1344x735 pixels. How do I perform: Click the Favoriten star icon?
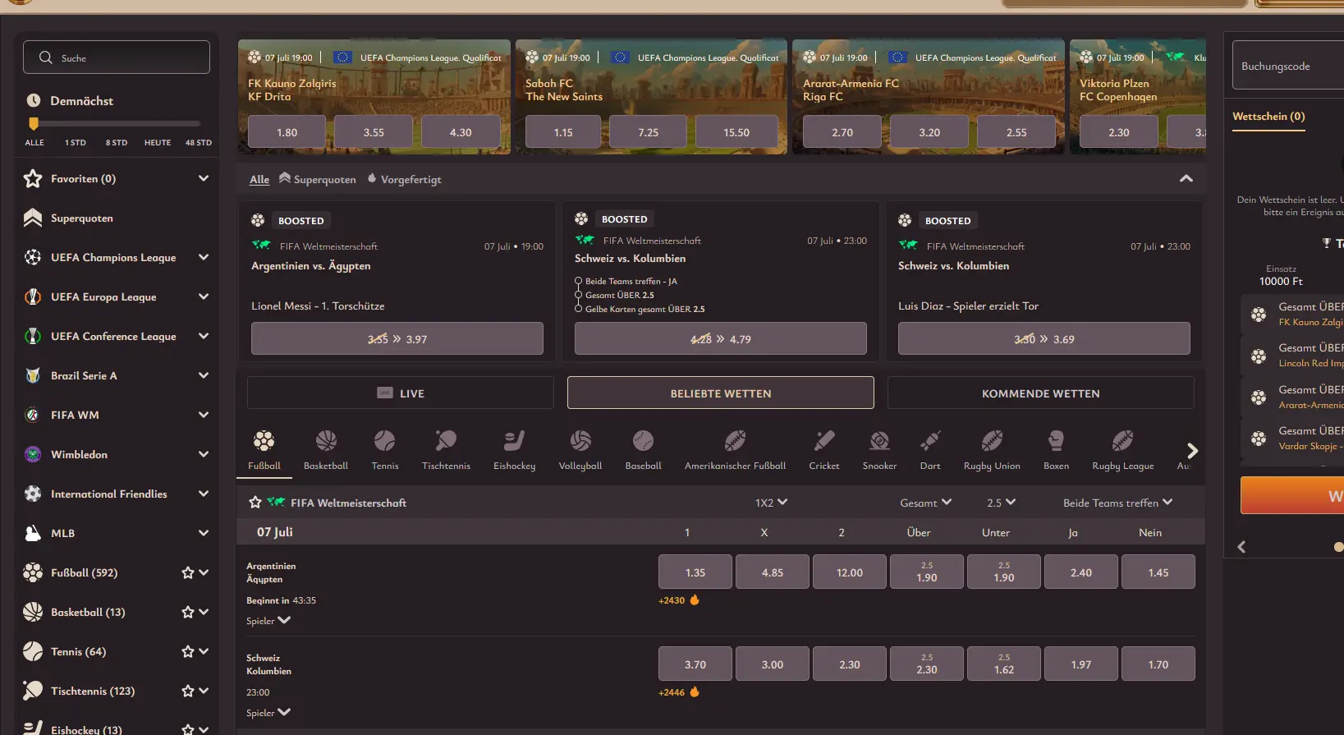pos(33,178)
